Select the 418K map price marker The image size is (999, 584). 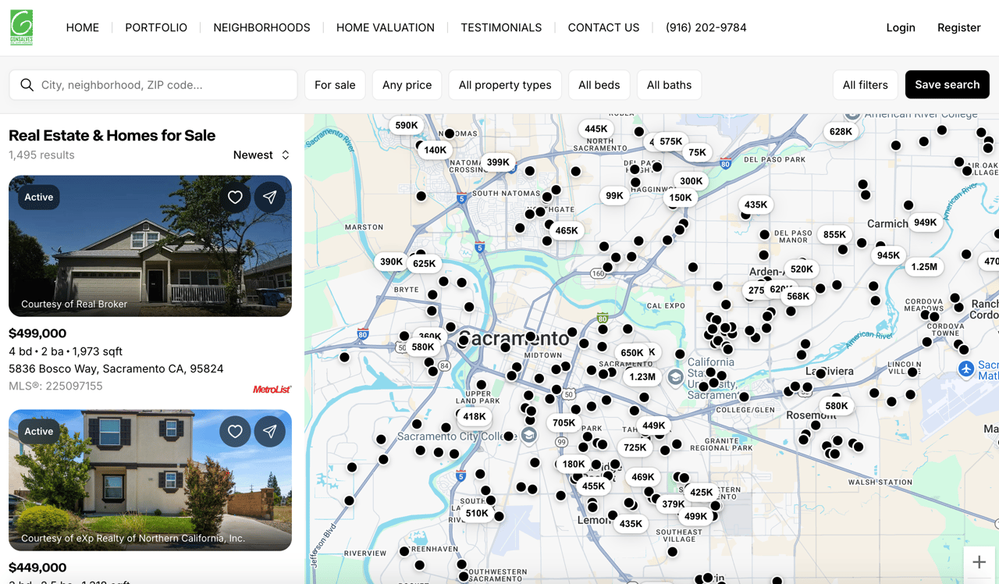[x=474, y=416]
